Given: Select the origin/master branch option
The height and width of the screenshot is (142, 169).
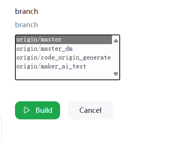Looking at the screenshot, I should 64,40.
